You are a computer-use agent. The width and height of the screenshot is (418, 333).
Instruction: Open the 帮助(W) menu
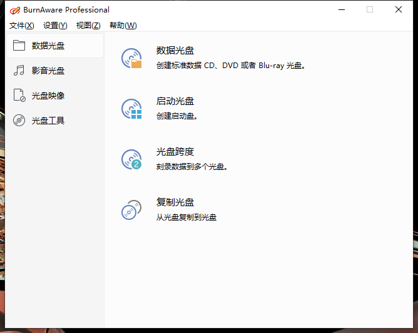[x=123, y=26]
